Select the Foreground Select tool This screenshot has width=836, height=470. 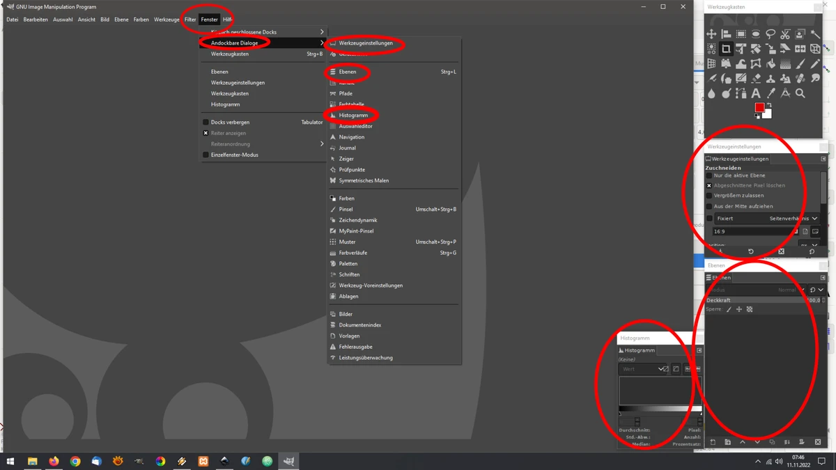pyautogui.click(x=800, y=34)
